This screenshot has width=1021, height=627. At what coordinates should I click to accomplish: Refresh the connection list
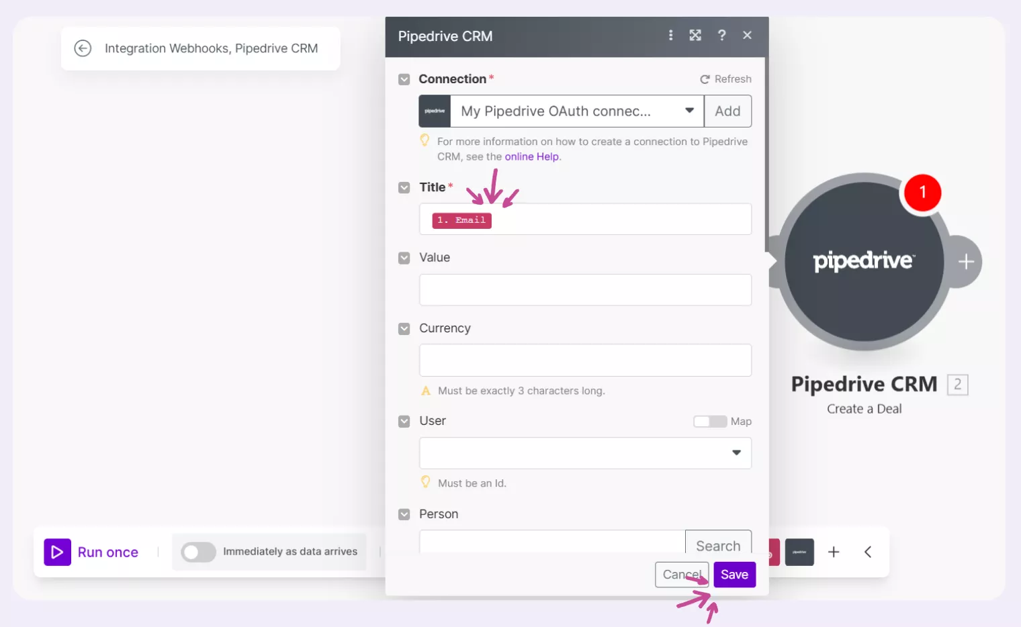click(x=725, y=79)
